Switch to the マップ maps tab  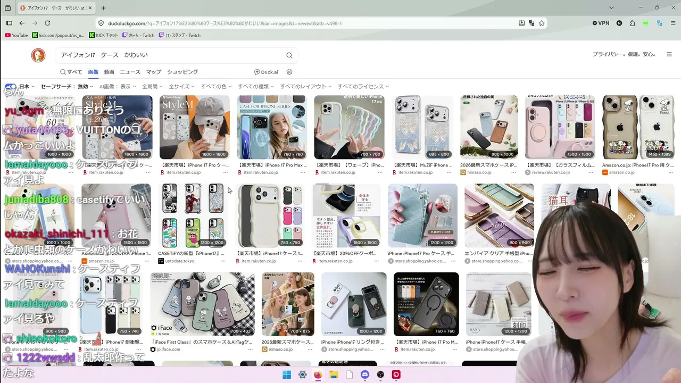154,72
